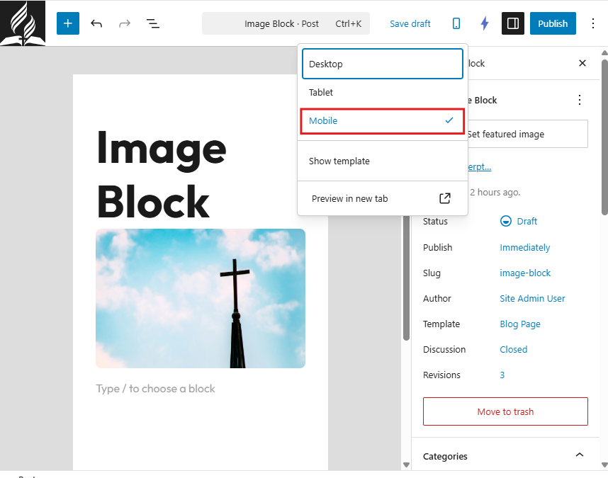The height and width of the screenshot is (478, 608).
Task: Click Preview in new tab
Action: (383, 198)
